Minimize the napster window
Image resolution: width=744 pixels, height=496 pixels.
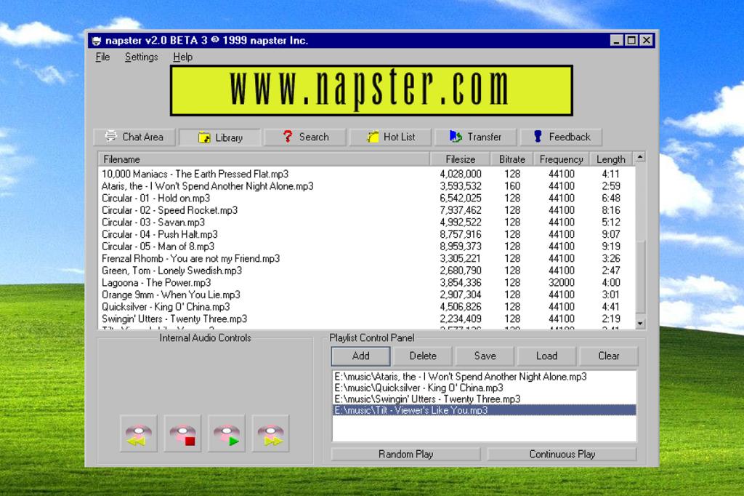(616, 41)
